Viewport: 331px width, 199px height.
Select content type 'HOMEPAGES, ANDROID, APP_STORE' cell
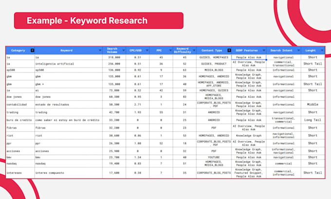[214, 84]
